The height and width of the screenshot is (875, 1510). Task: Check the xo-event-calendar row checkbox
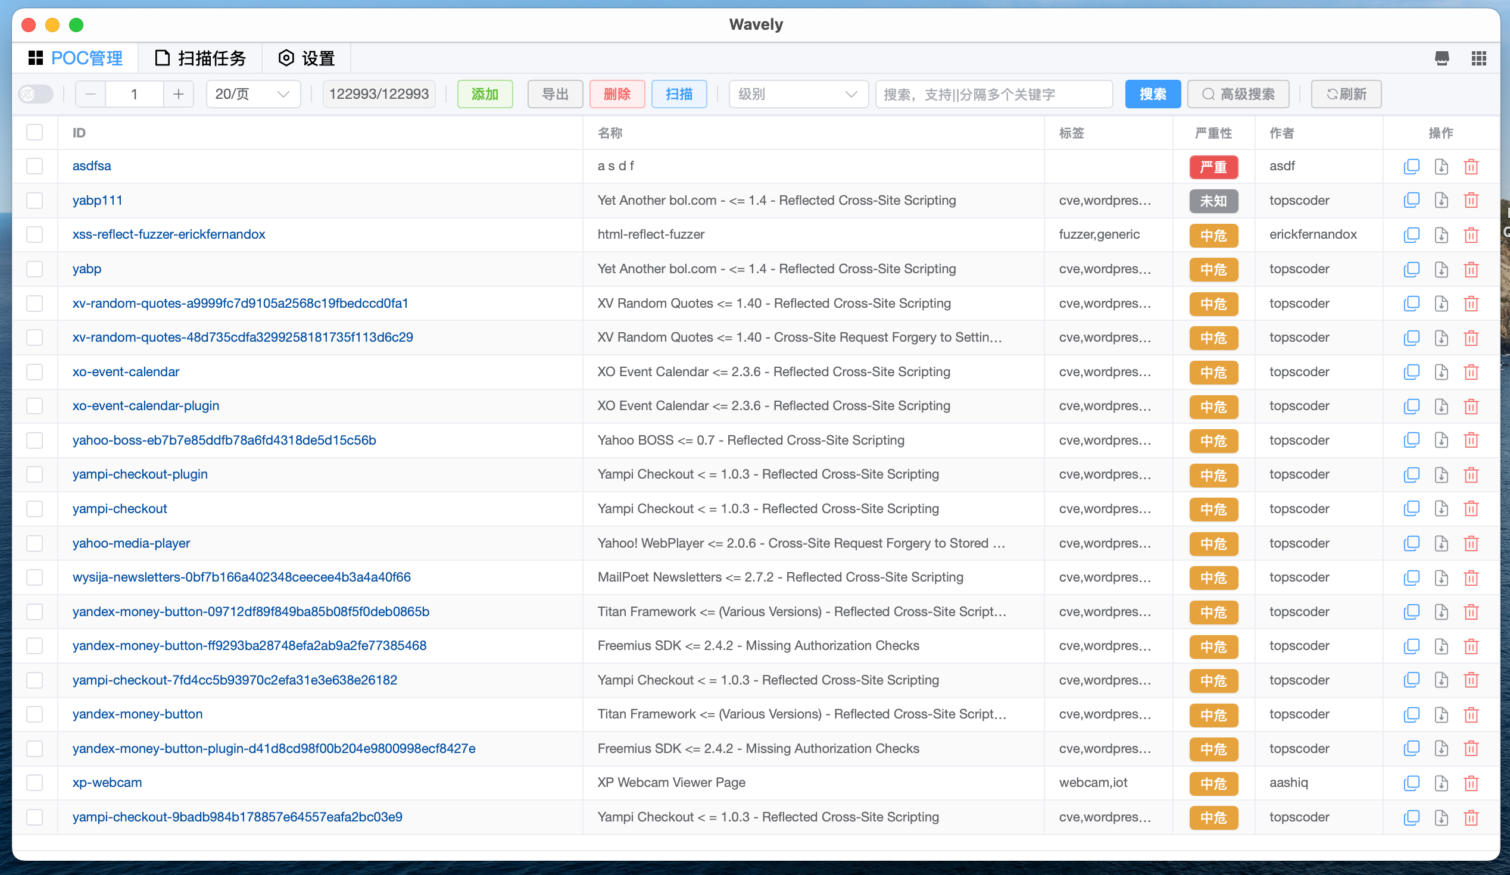[35, 372]
